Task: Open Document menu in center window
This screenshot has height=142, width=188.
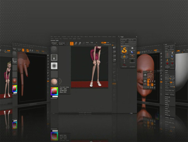Action: pos(64,37)
